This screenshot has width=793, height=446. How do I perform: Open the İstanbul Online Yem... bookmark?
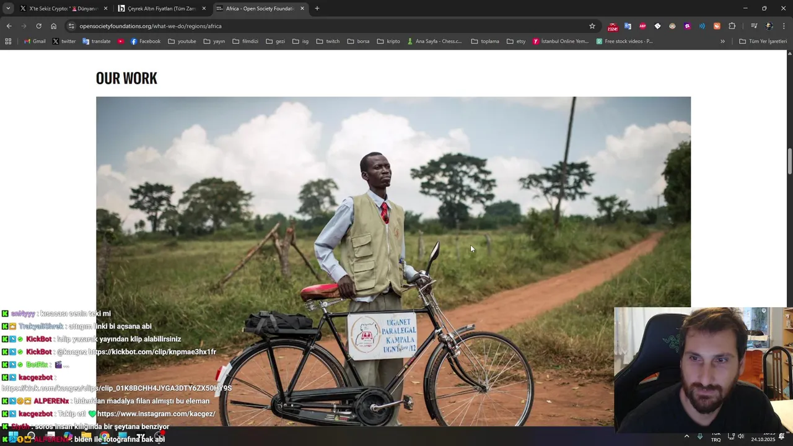pos(561,42)
